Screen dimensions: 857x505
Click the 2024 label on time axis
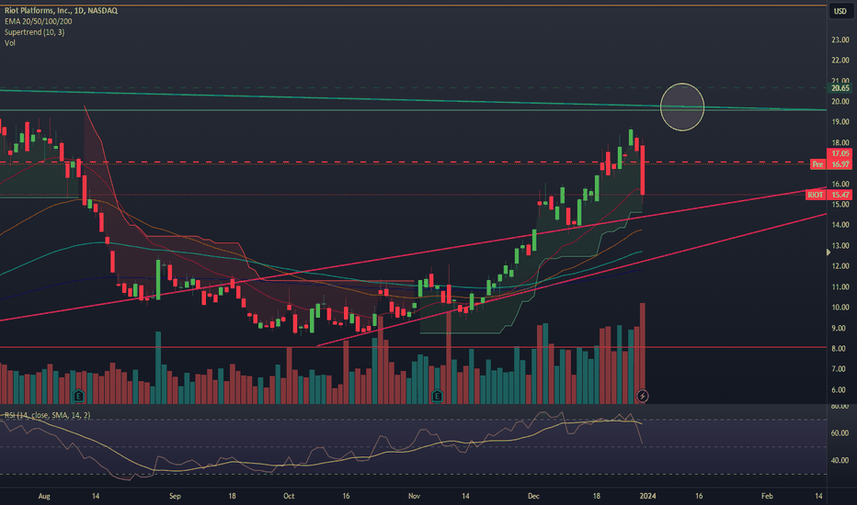tap(647, 496)
